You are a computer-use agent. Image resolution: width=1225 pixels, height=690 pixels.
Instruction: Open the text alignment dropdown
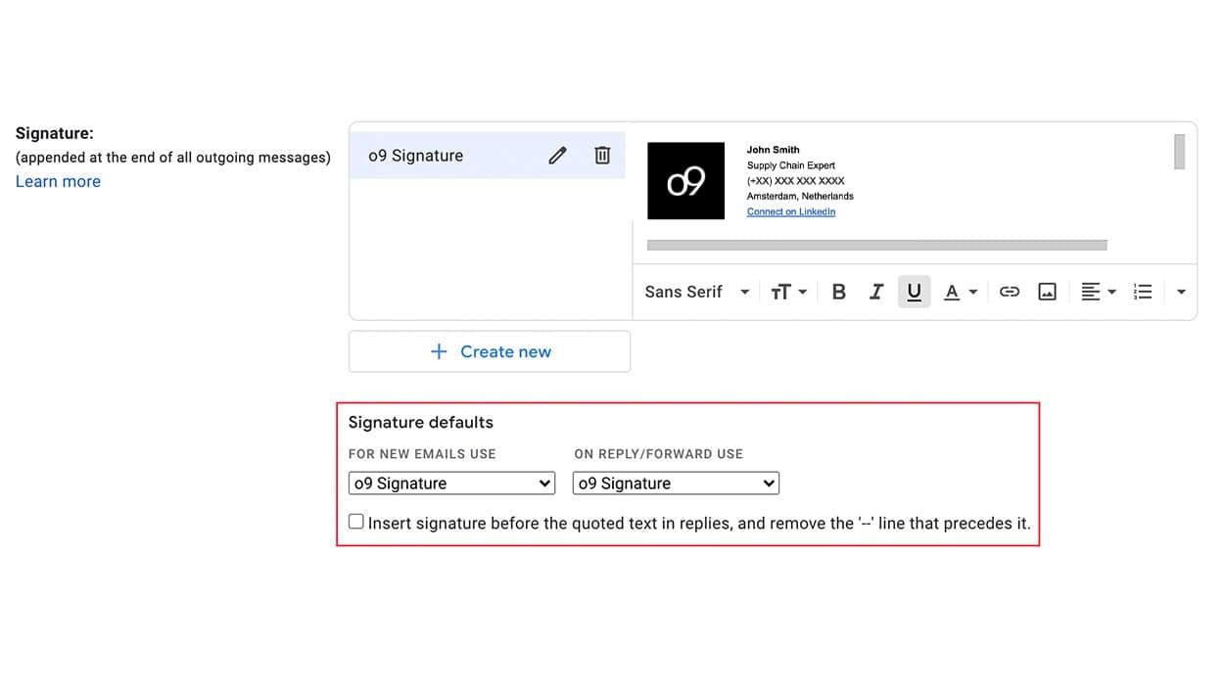(x=1099, y=292)
